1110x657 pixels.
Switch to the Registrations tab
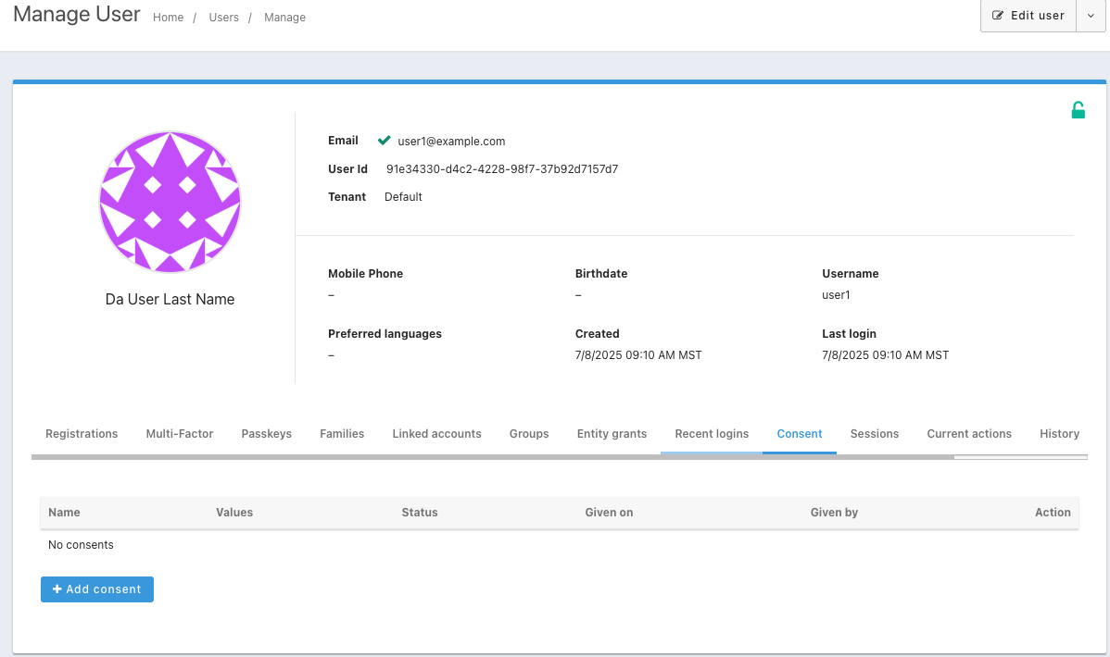click(82, 433)
